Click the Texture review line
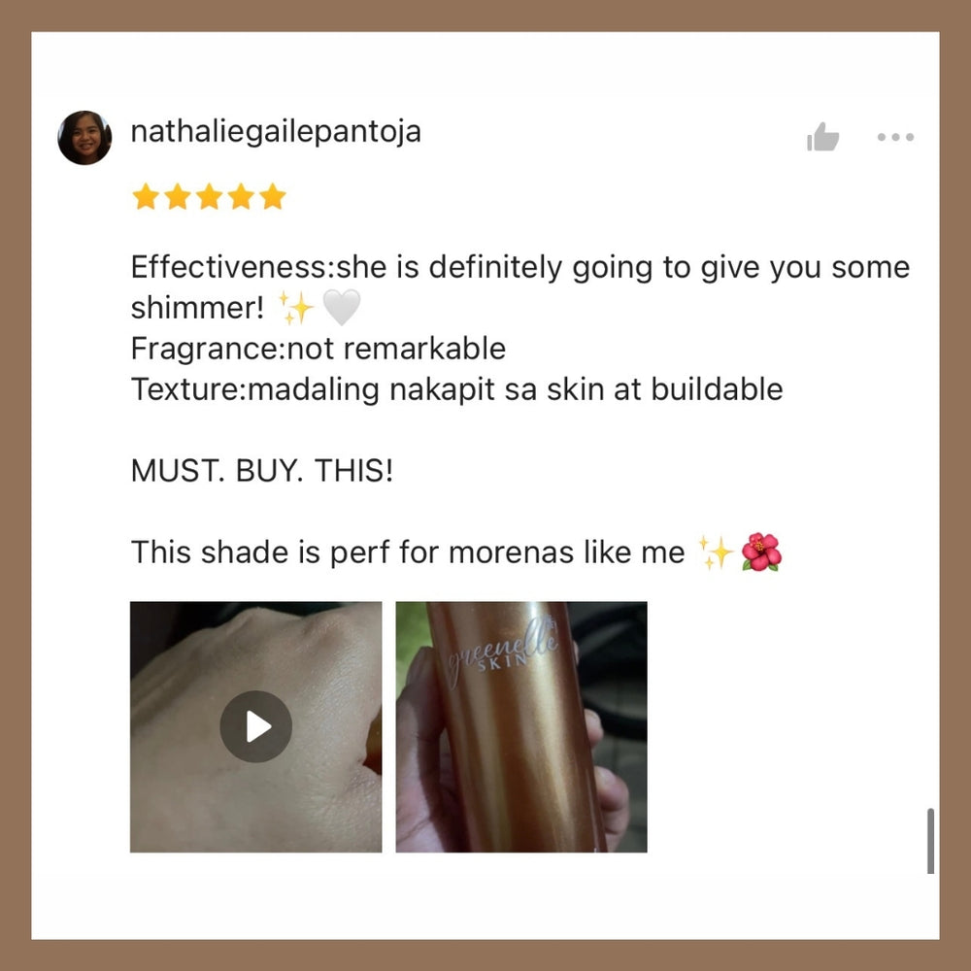Viewport: 971px width, 971px height. pos(457,389)
